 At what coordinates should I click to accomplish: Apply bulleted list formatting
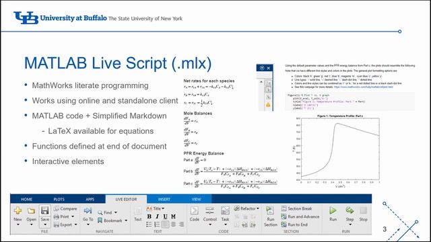(x=149, y=225)
